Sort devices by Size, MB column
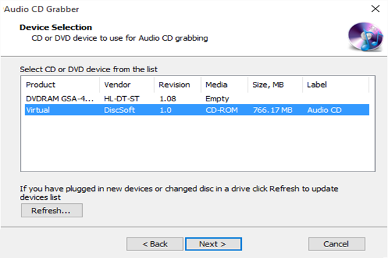This screenshot has width=388, height=258. click(274, 84)
